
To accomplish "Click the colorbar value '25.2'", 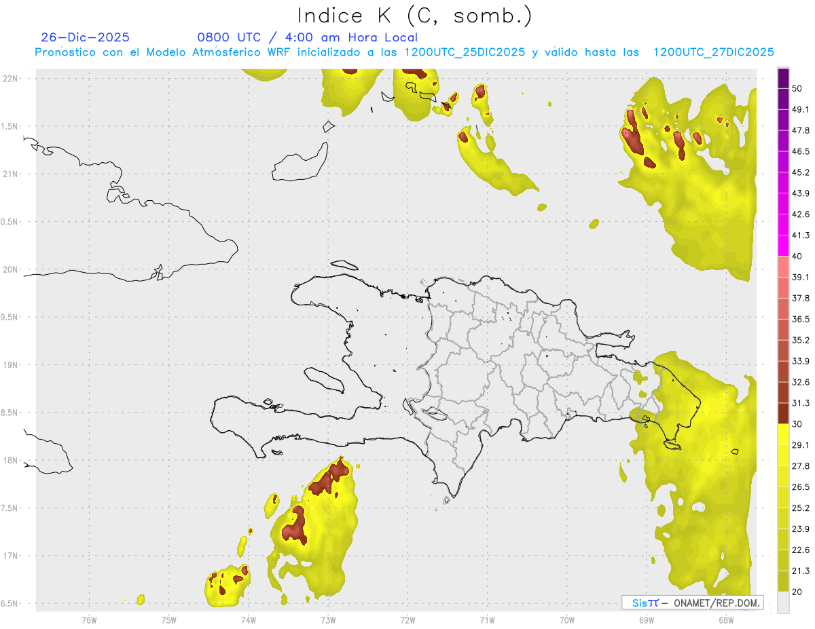I will (800, 508).
